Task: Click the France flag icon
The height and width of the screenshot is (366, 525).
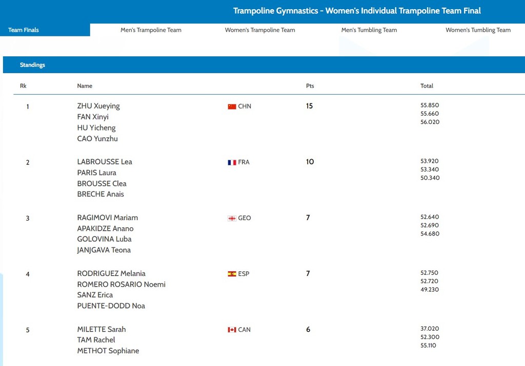Action: [x=232, y=162]
